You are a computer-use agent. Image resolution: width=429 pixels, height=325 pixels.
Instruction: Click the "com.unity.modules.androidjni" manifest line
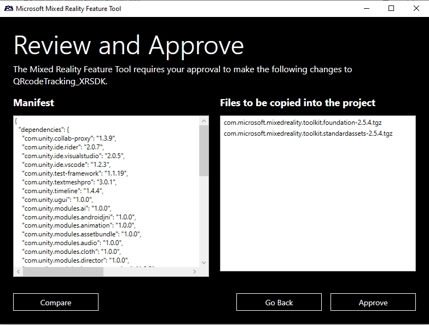pos(79,217)
